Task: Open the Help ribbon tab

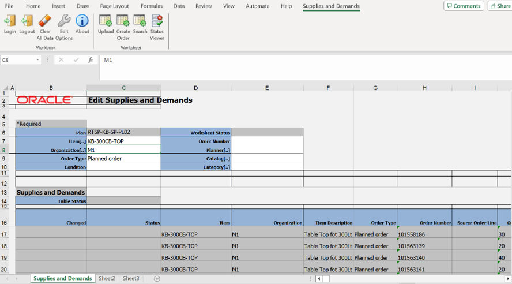Action: pos(287,6)
